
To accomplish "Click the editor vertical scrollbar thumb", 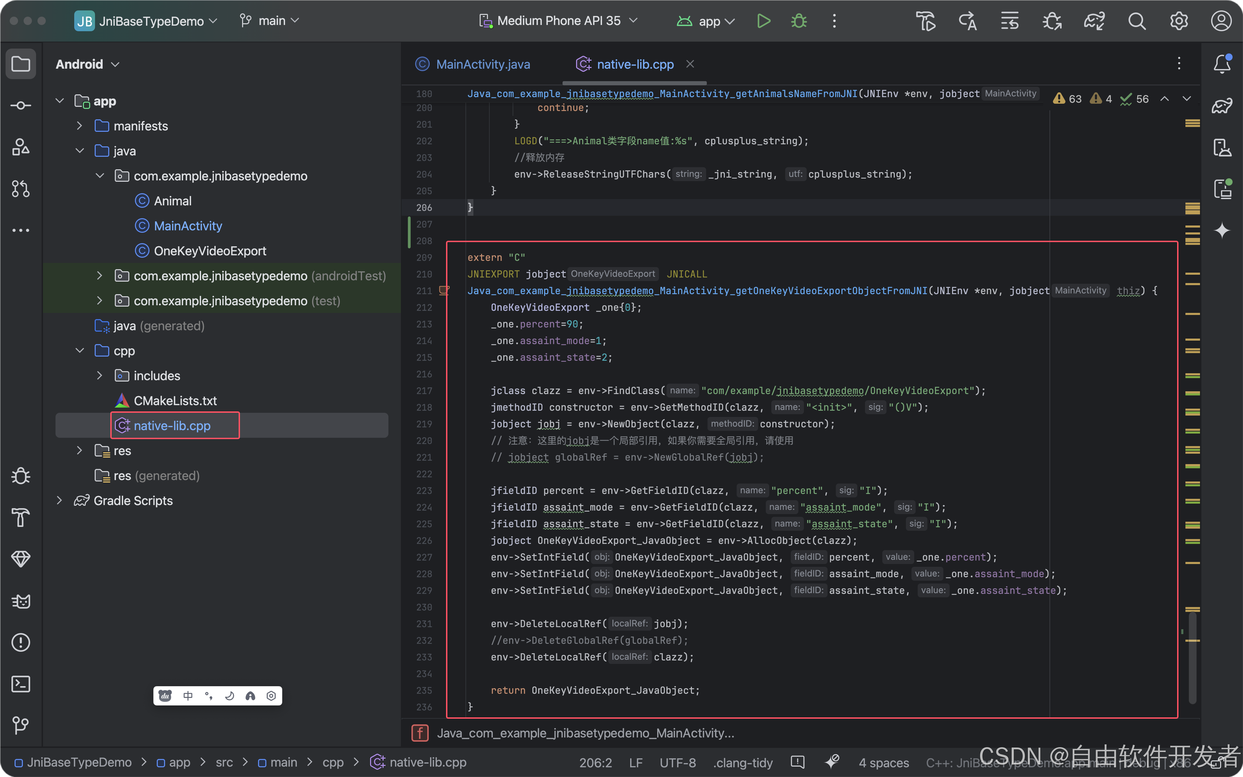I will [1193, 658].
